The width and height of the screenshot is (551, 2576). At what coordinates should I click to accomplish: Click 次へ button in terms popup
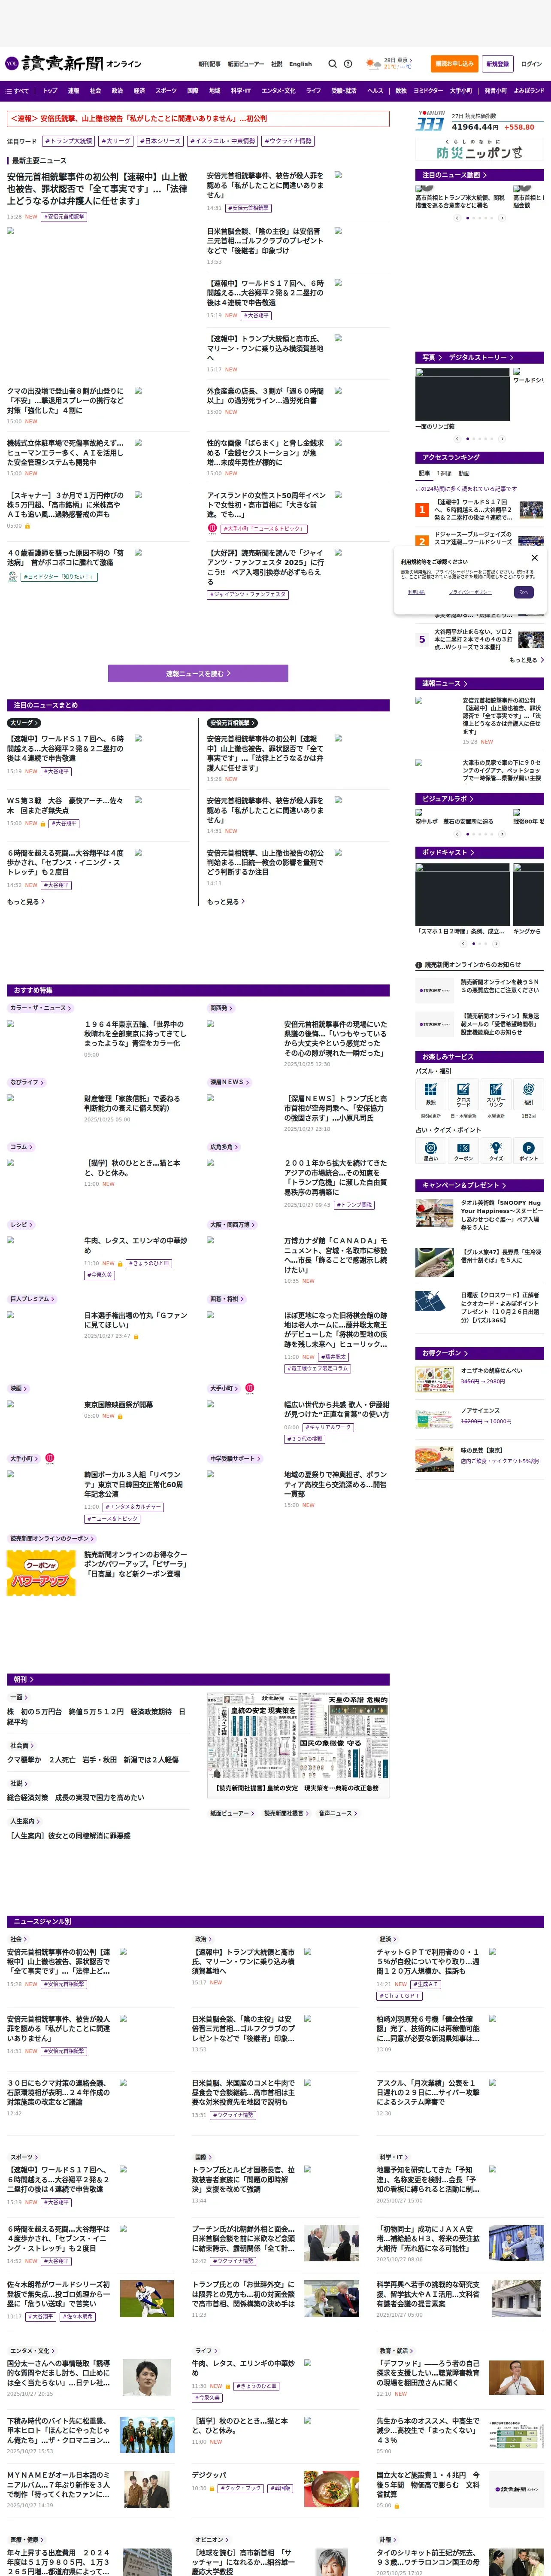click(x=523, y=592)
